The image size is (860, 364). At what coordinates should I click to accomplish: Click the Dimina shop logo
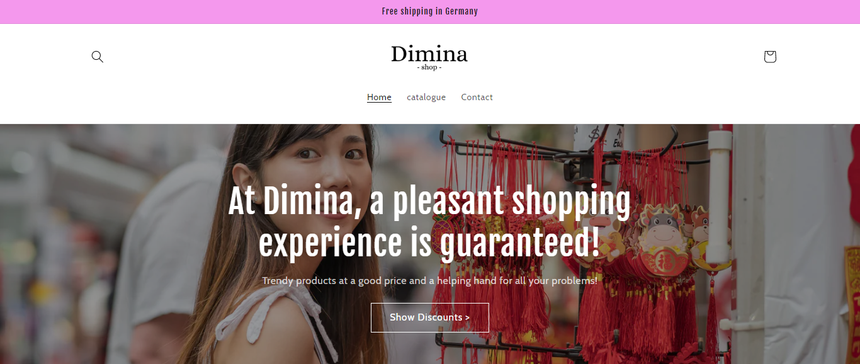pyautogui.click(x=429, y=57)
